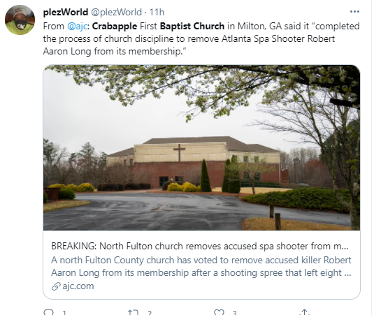
Task: Click the like count number 3
Action: 234,313
